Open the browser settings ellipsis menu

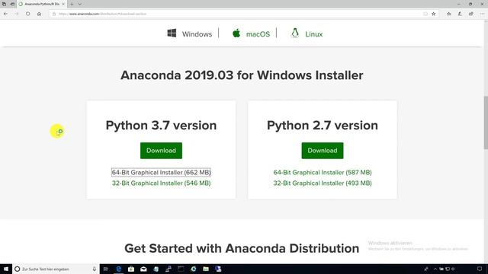point(482,14)
